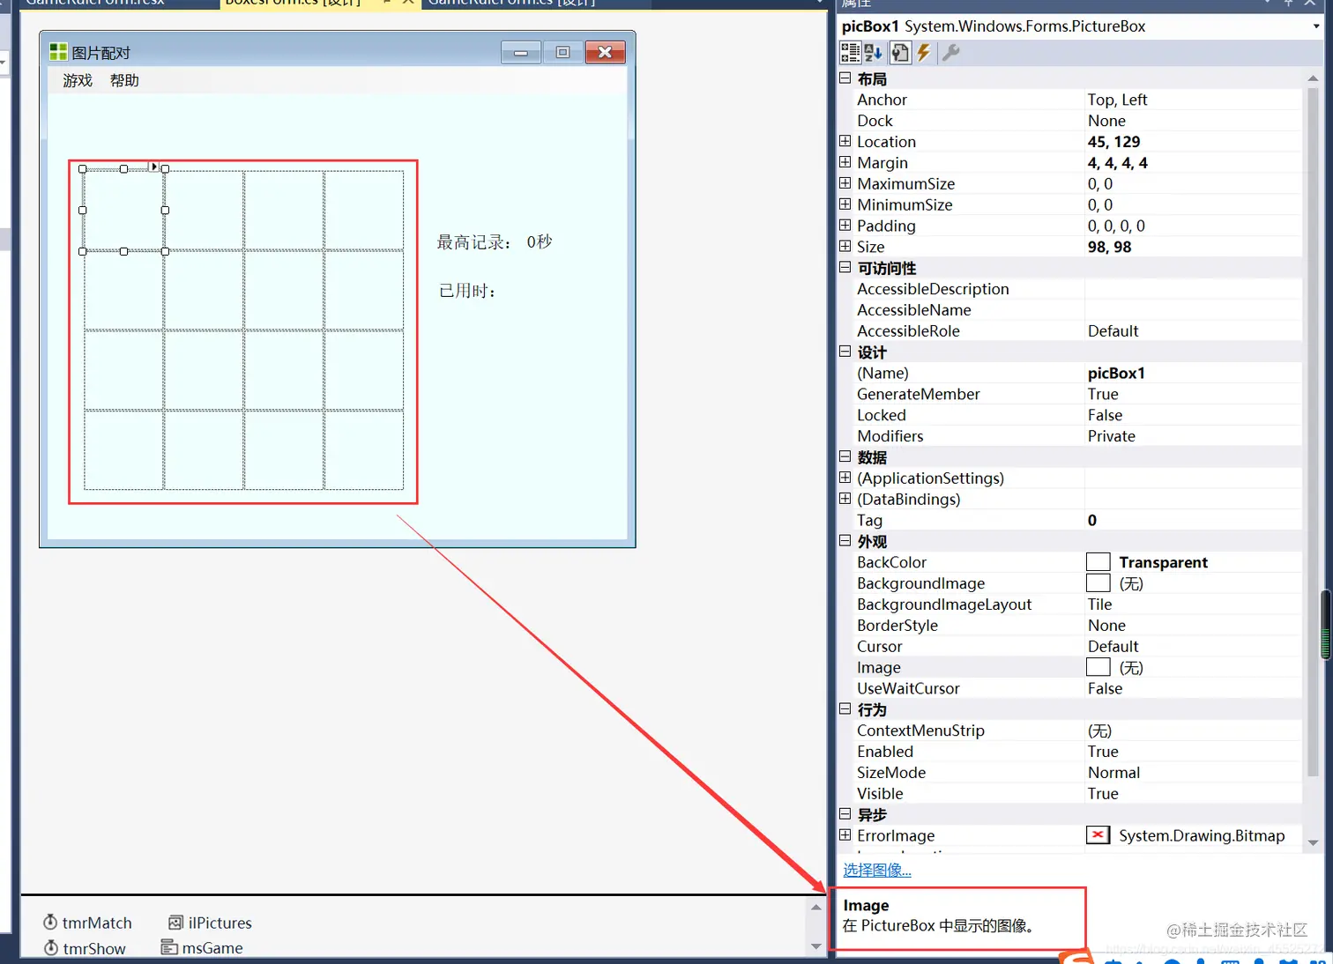Collapse the 数据 category
Screen dimensions: 1333x964
tap(845, 456)
